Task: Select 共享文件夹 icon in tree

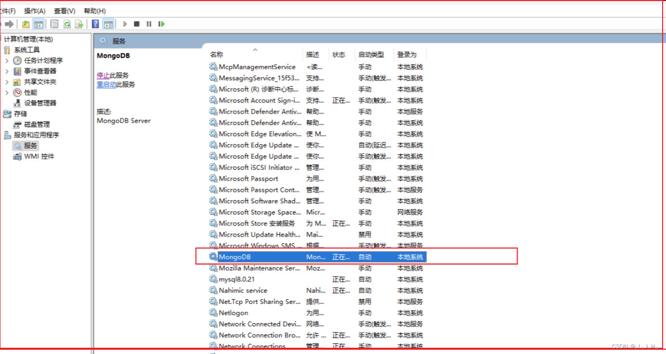Action: pyautogui.click(x=17, y=82)
